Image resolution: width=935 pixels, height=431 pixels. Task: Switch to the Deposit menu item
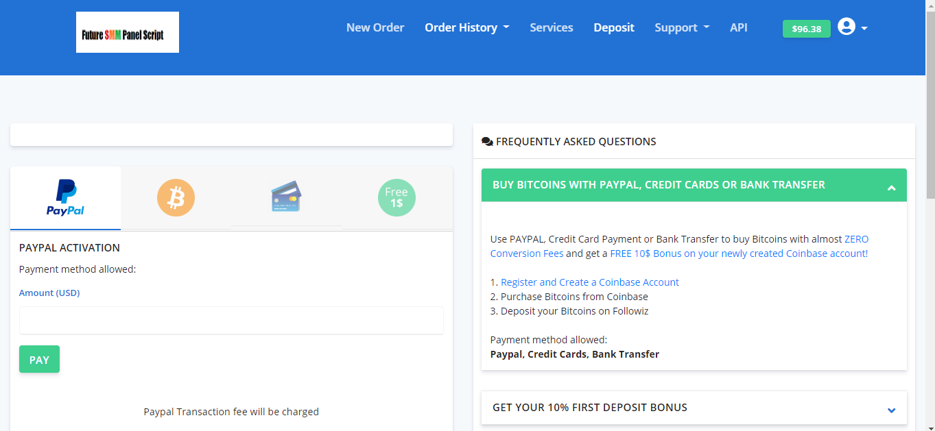tap(613, 27)
